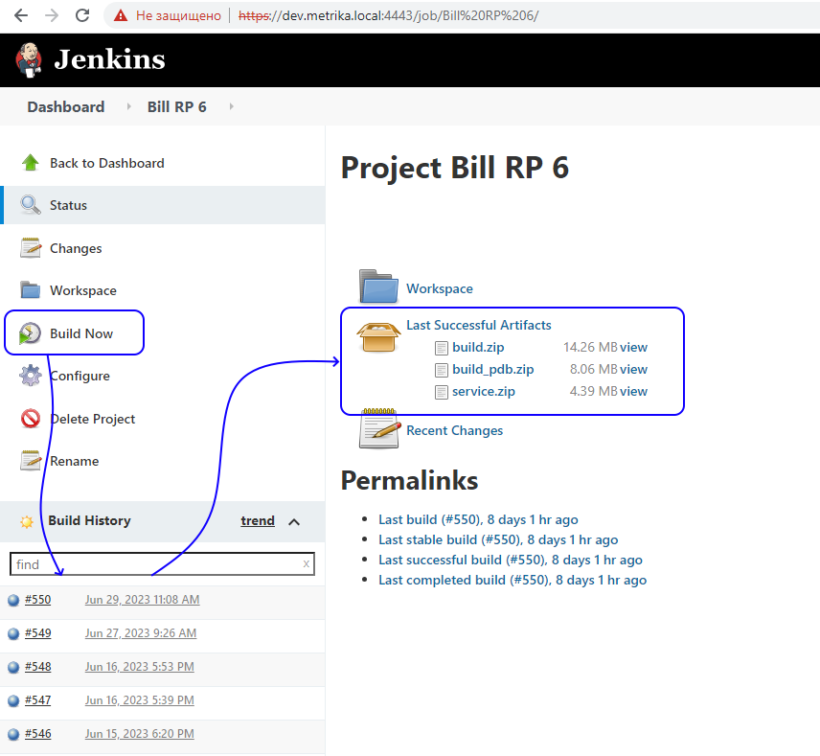
Task: Open the Dashboard breadcrumb dropdown arrow
Action: [x=128, y=106]
